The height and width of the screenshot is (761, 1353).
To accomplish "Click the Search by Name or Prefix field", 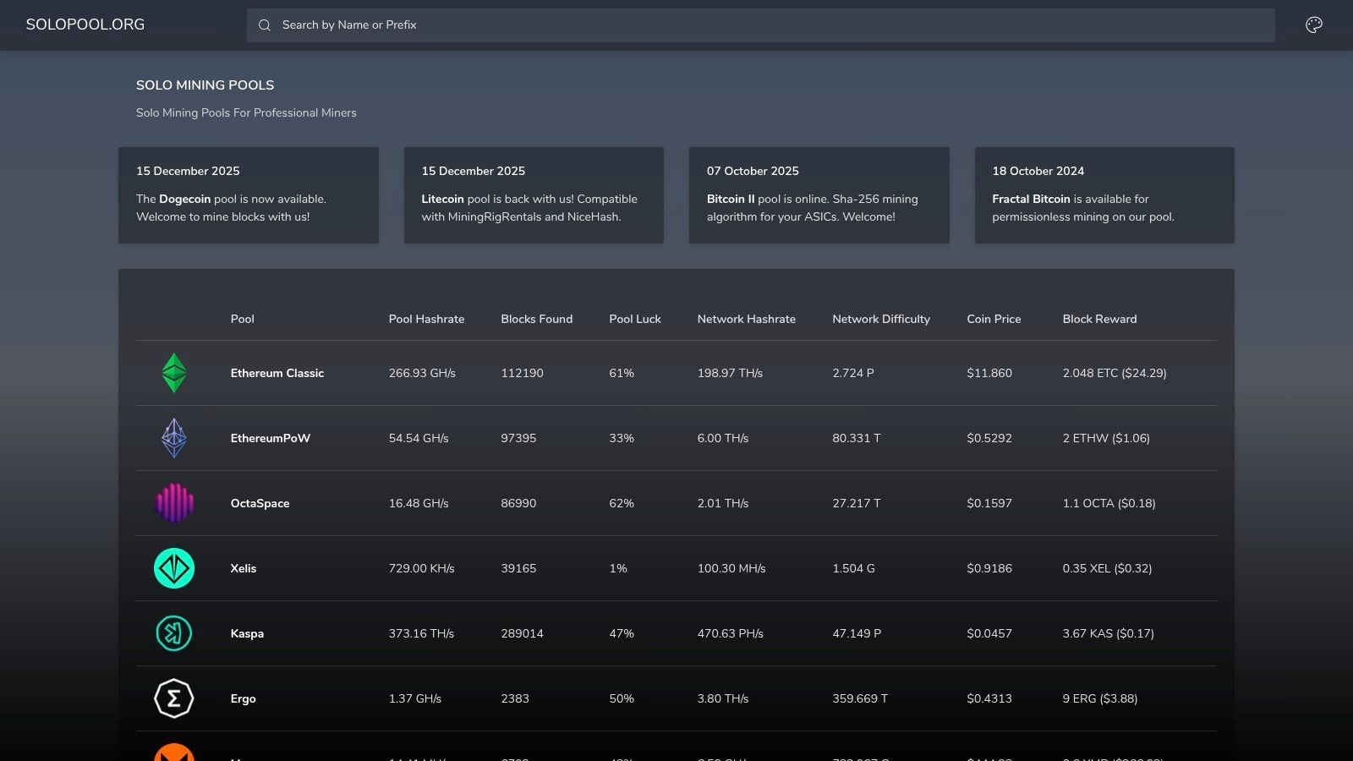I will [x=761, y=25].
